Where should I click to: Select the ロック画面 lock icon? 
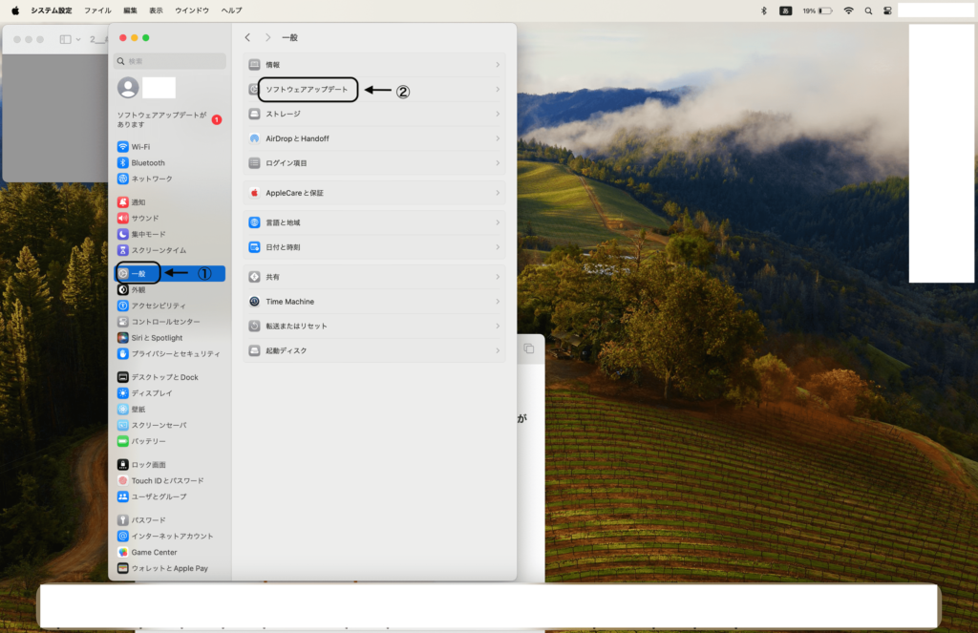point(123,465)
